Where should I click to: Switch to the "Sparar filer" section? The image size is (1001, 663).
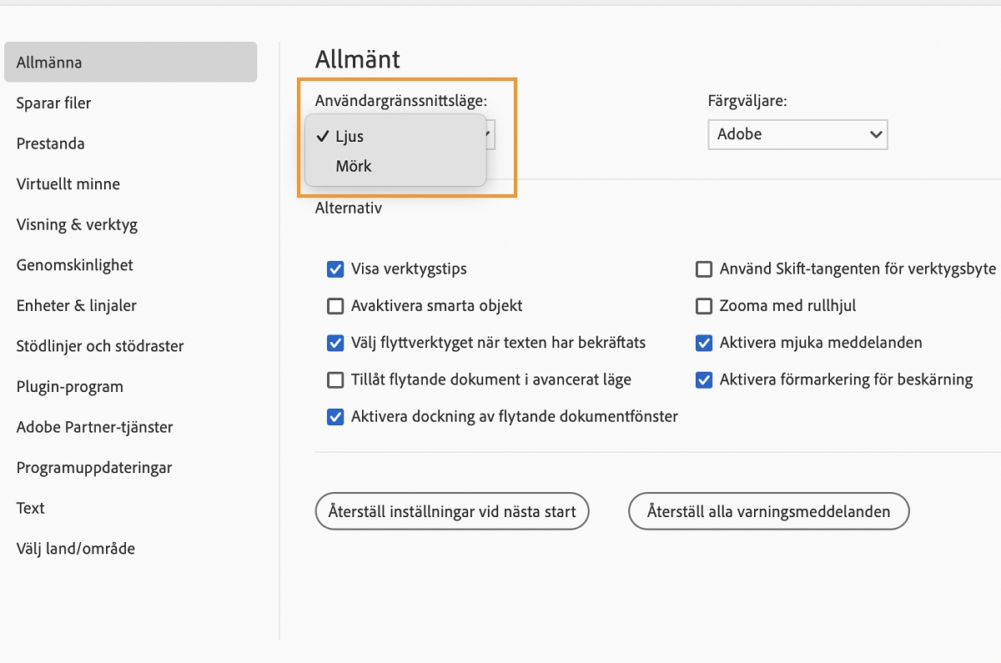(x=53, y=103)
